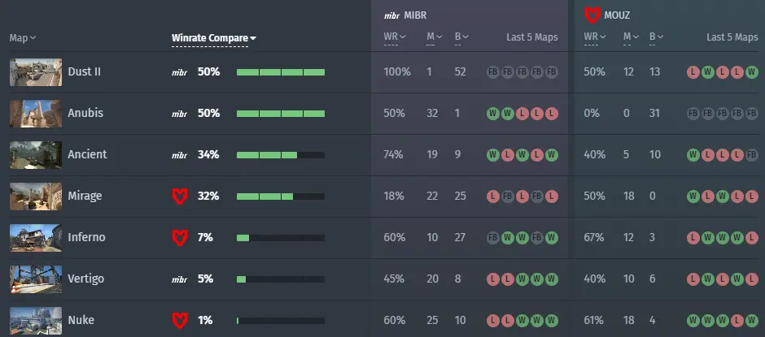Screen dimensions: 765x337
Task: Click the Anubis map name
Action: pyautogui.click(x=87, y=113)
